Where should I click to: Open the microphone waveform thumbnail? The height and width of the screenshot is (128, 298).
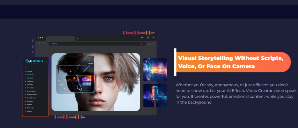coord(155,96)
